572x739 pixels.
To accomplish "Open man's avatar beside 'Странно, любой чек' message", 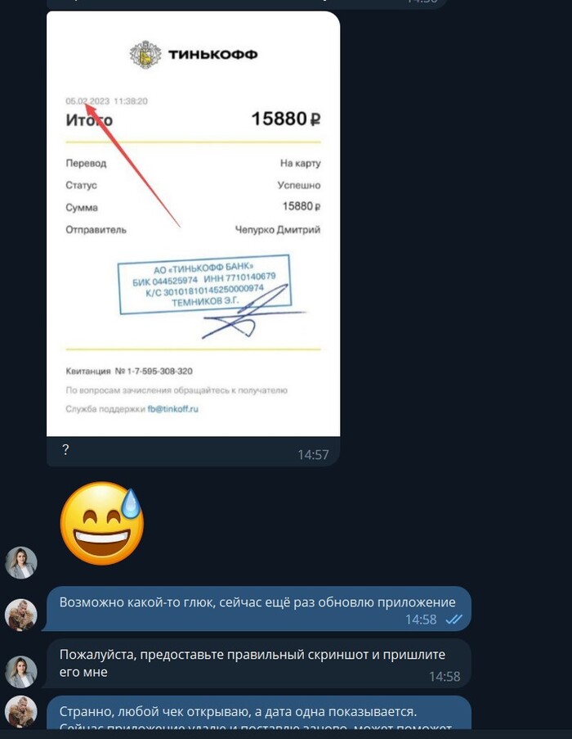I will pos(21,711).
